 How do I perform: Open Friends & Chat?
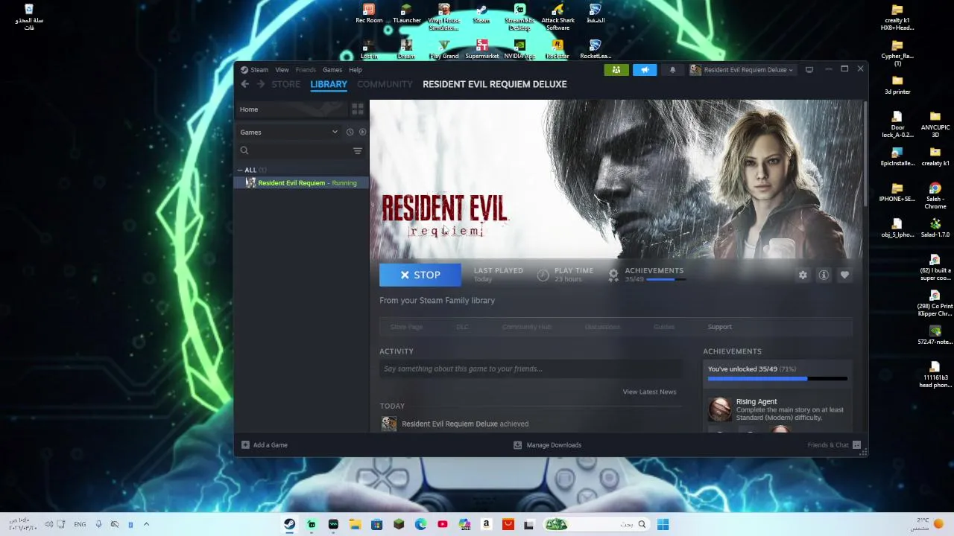835,445
